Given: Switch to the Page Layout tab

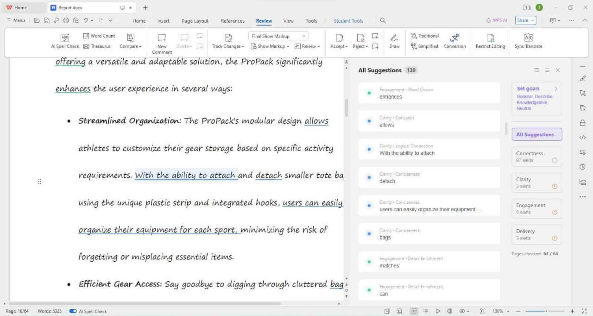Looking at the screenshot, I should point(195,21).
